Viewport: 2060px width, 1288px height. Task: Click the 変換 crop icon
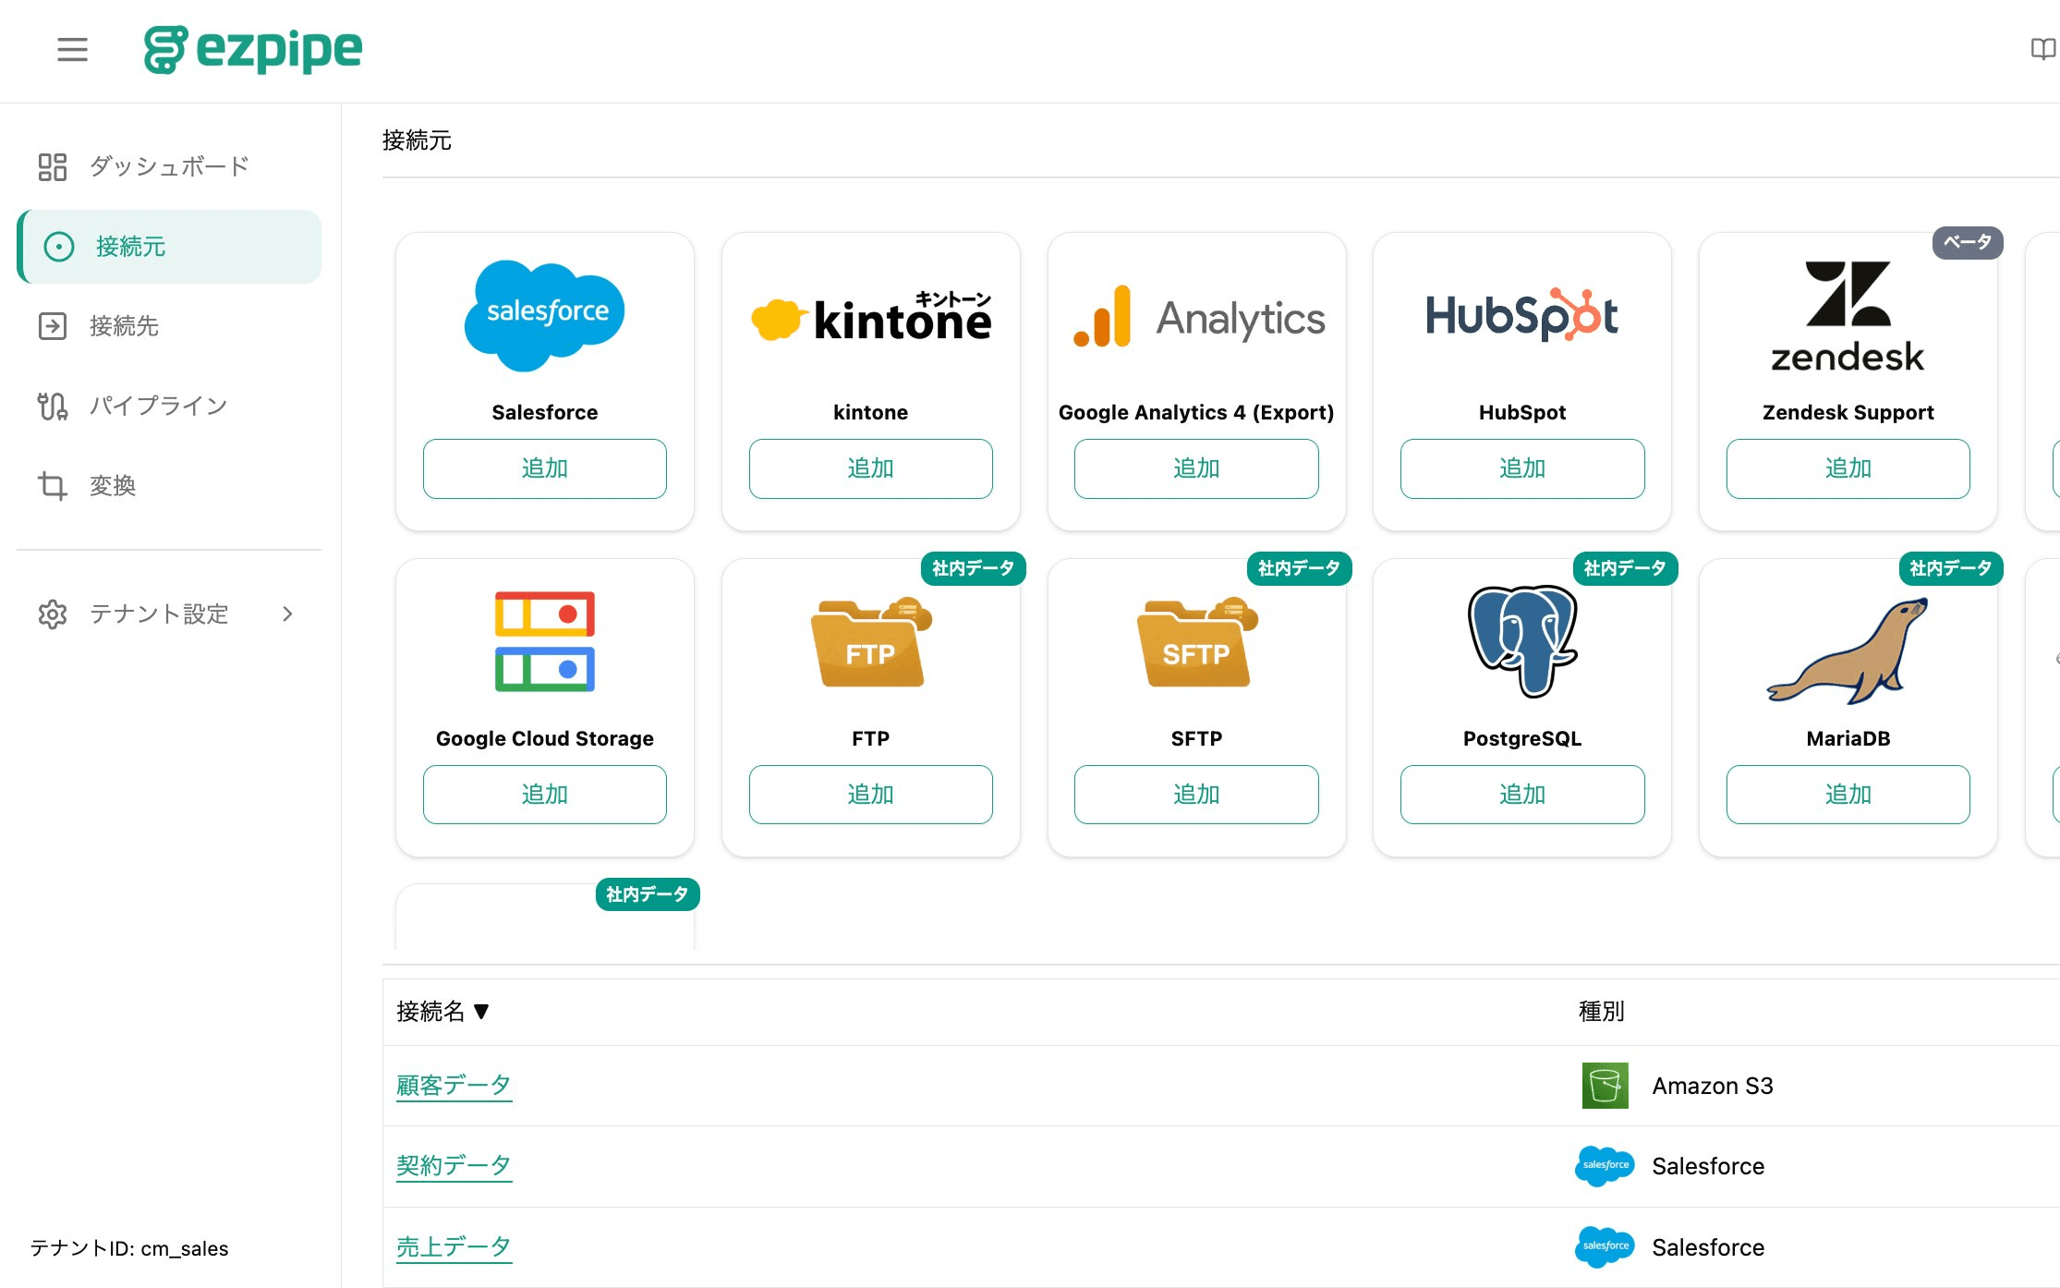pos(53,485)
